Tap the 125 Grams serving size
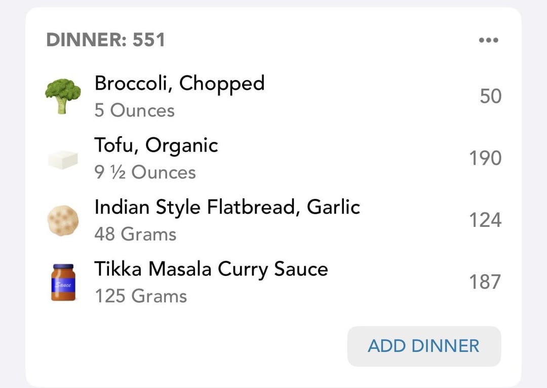Image resolution: width=547 pixels, height=388 pixels. coord(141,296)
